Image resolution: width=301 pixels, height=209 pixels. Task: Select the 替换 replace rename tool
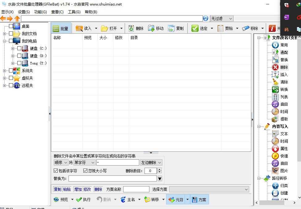275,60
